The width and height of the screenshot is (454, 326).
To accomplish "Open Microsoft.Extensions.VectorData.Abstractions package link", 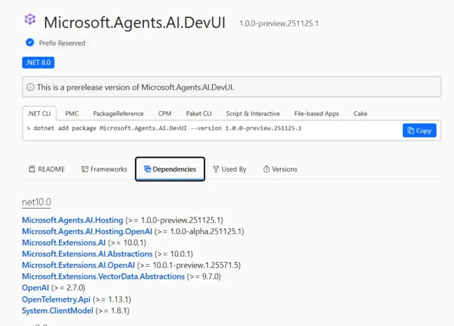I will tap(103, 276).
